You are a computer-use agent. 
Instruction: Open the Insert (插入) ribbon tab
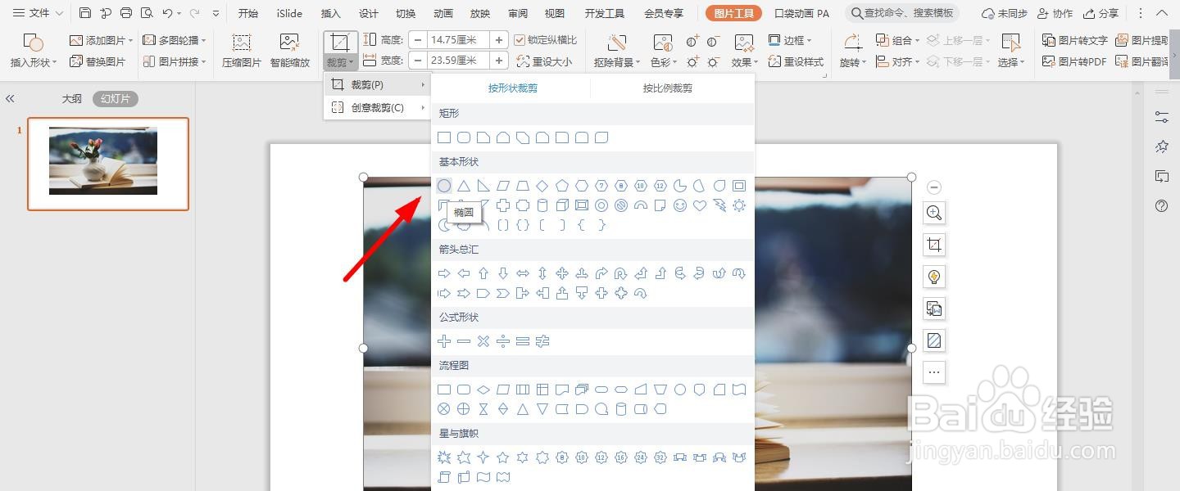coord(331,13)
